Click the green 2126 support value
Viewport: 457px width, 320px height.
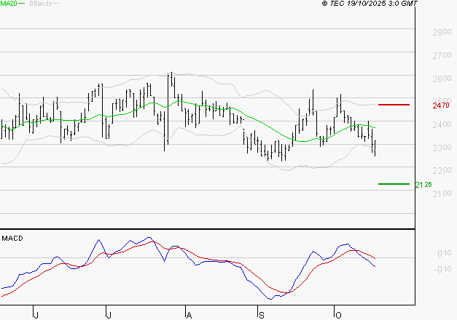[x=423, y=185]
